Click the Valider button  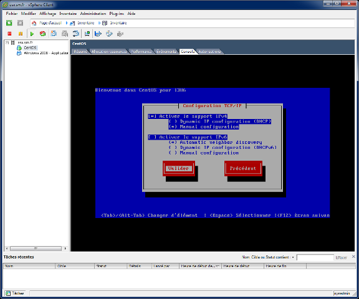click(179, 168)
